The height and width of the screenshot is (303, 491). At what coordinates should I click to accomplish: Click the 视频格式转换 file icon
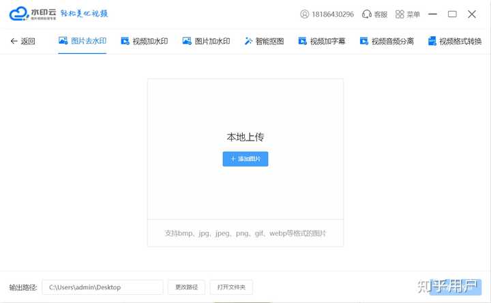click(432, 41)
